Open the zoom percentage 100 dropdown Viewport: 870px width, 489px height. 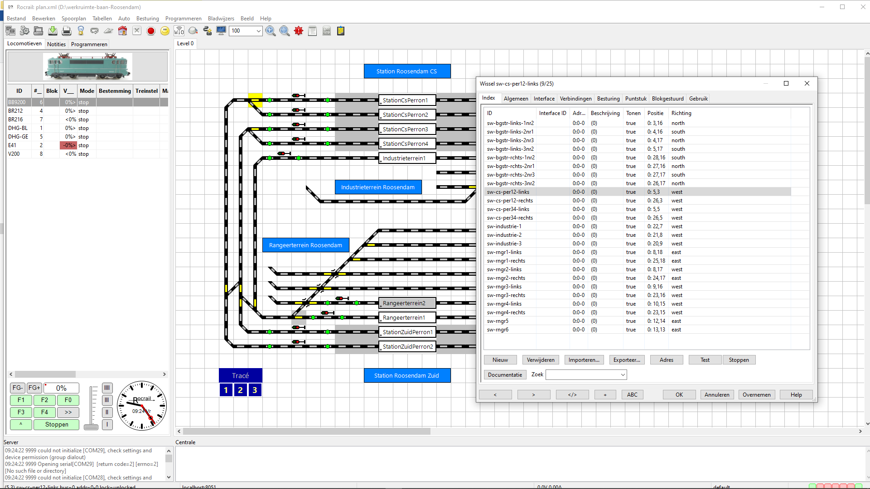(x=258, y=31)
